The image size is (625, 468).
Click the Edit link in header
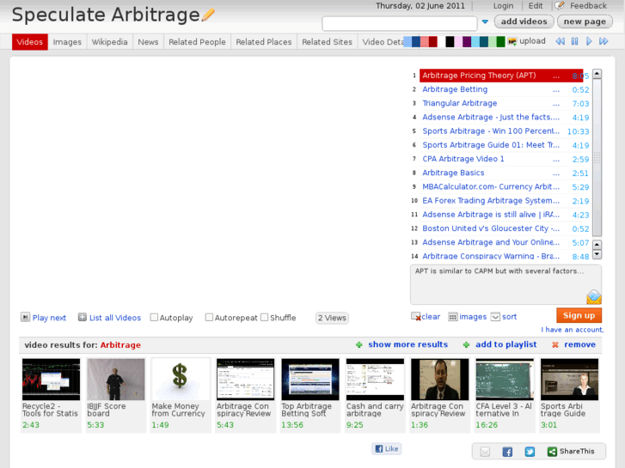(x=536, y=6)
